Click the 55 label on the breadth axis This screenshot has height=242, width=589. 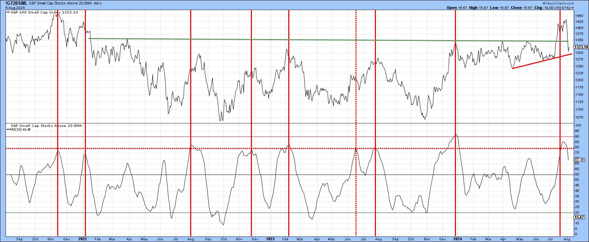[x=577, y=175]
